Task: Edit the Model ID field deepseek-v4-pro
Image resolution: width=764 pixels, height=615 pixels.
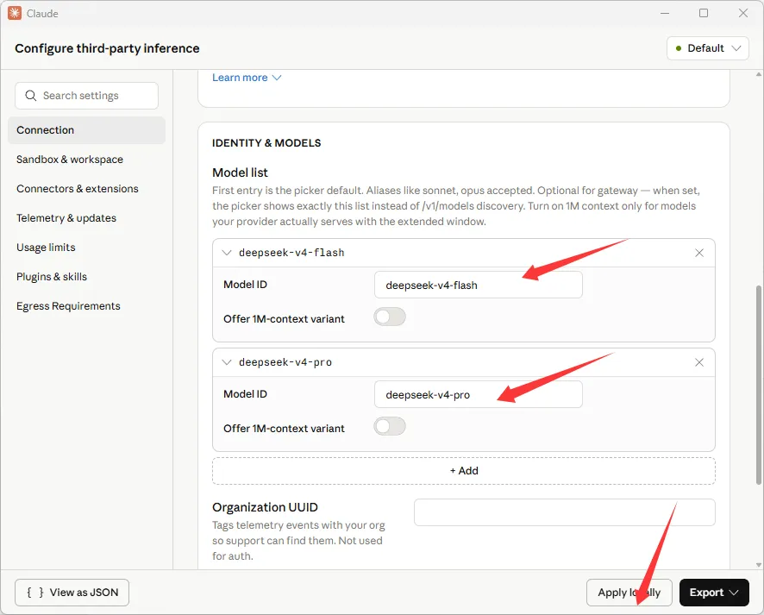Action: (478, 394)
